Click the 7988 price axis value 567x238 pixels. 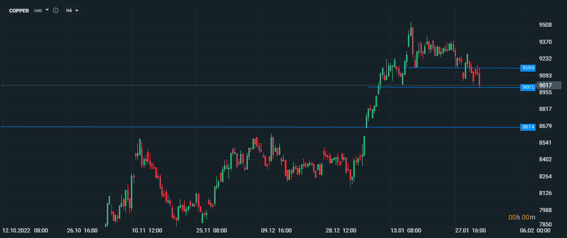tap(545, 210)
